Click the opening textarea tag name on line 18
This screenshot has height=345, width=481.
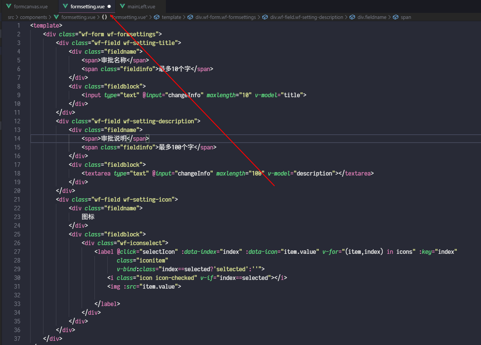click(97, 173)
